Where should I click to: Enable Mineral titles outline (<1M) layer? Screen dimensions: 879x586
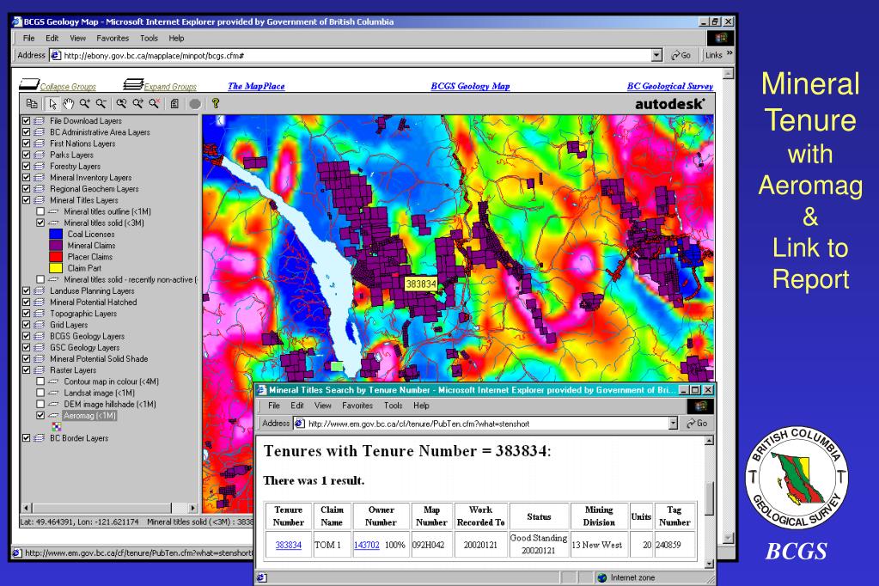coord(40,211)
